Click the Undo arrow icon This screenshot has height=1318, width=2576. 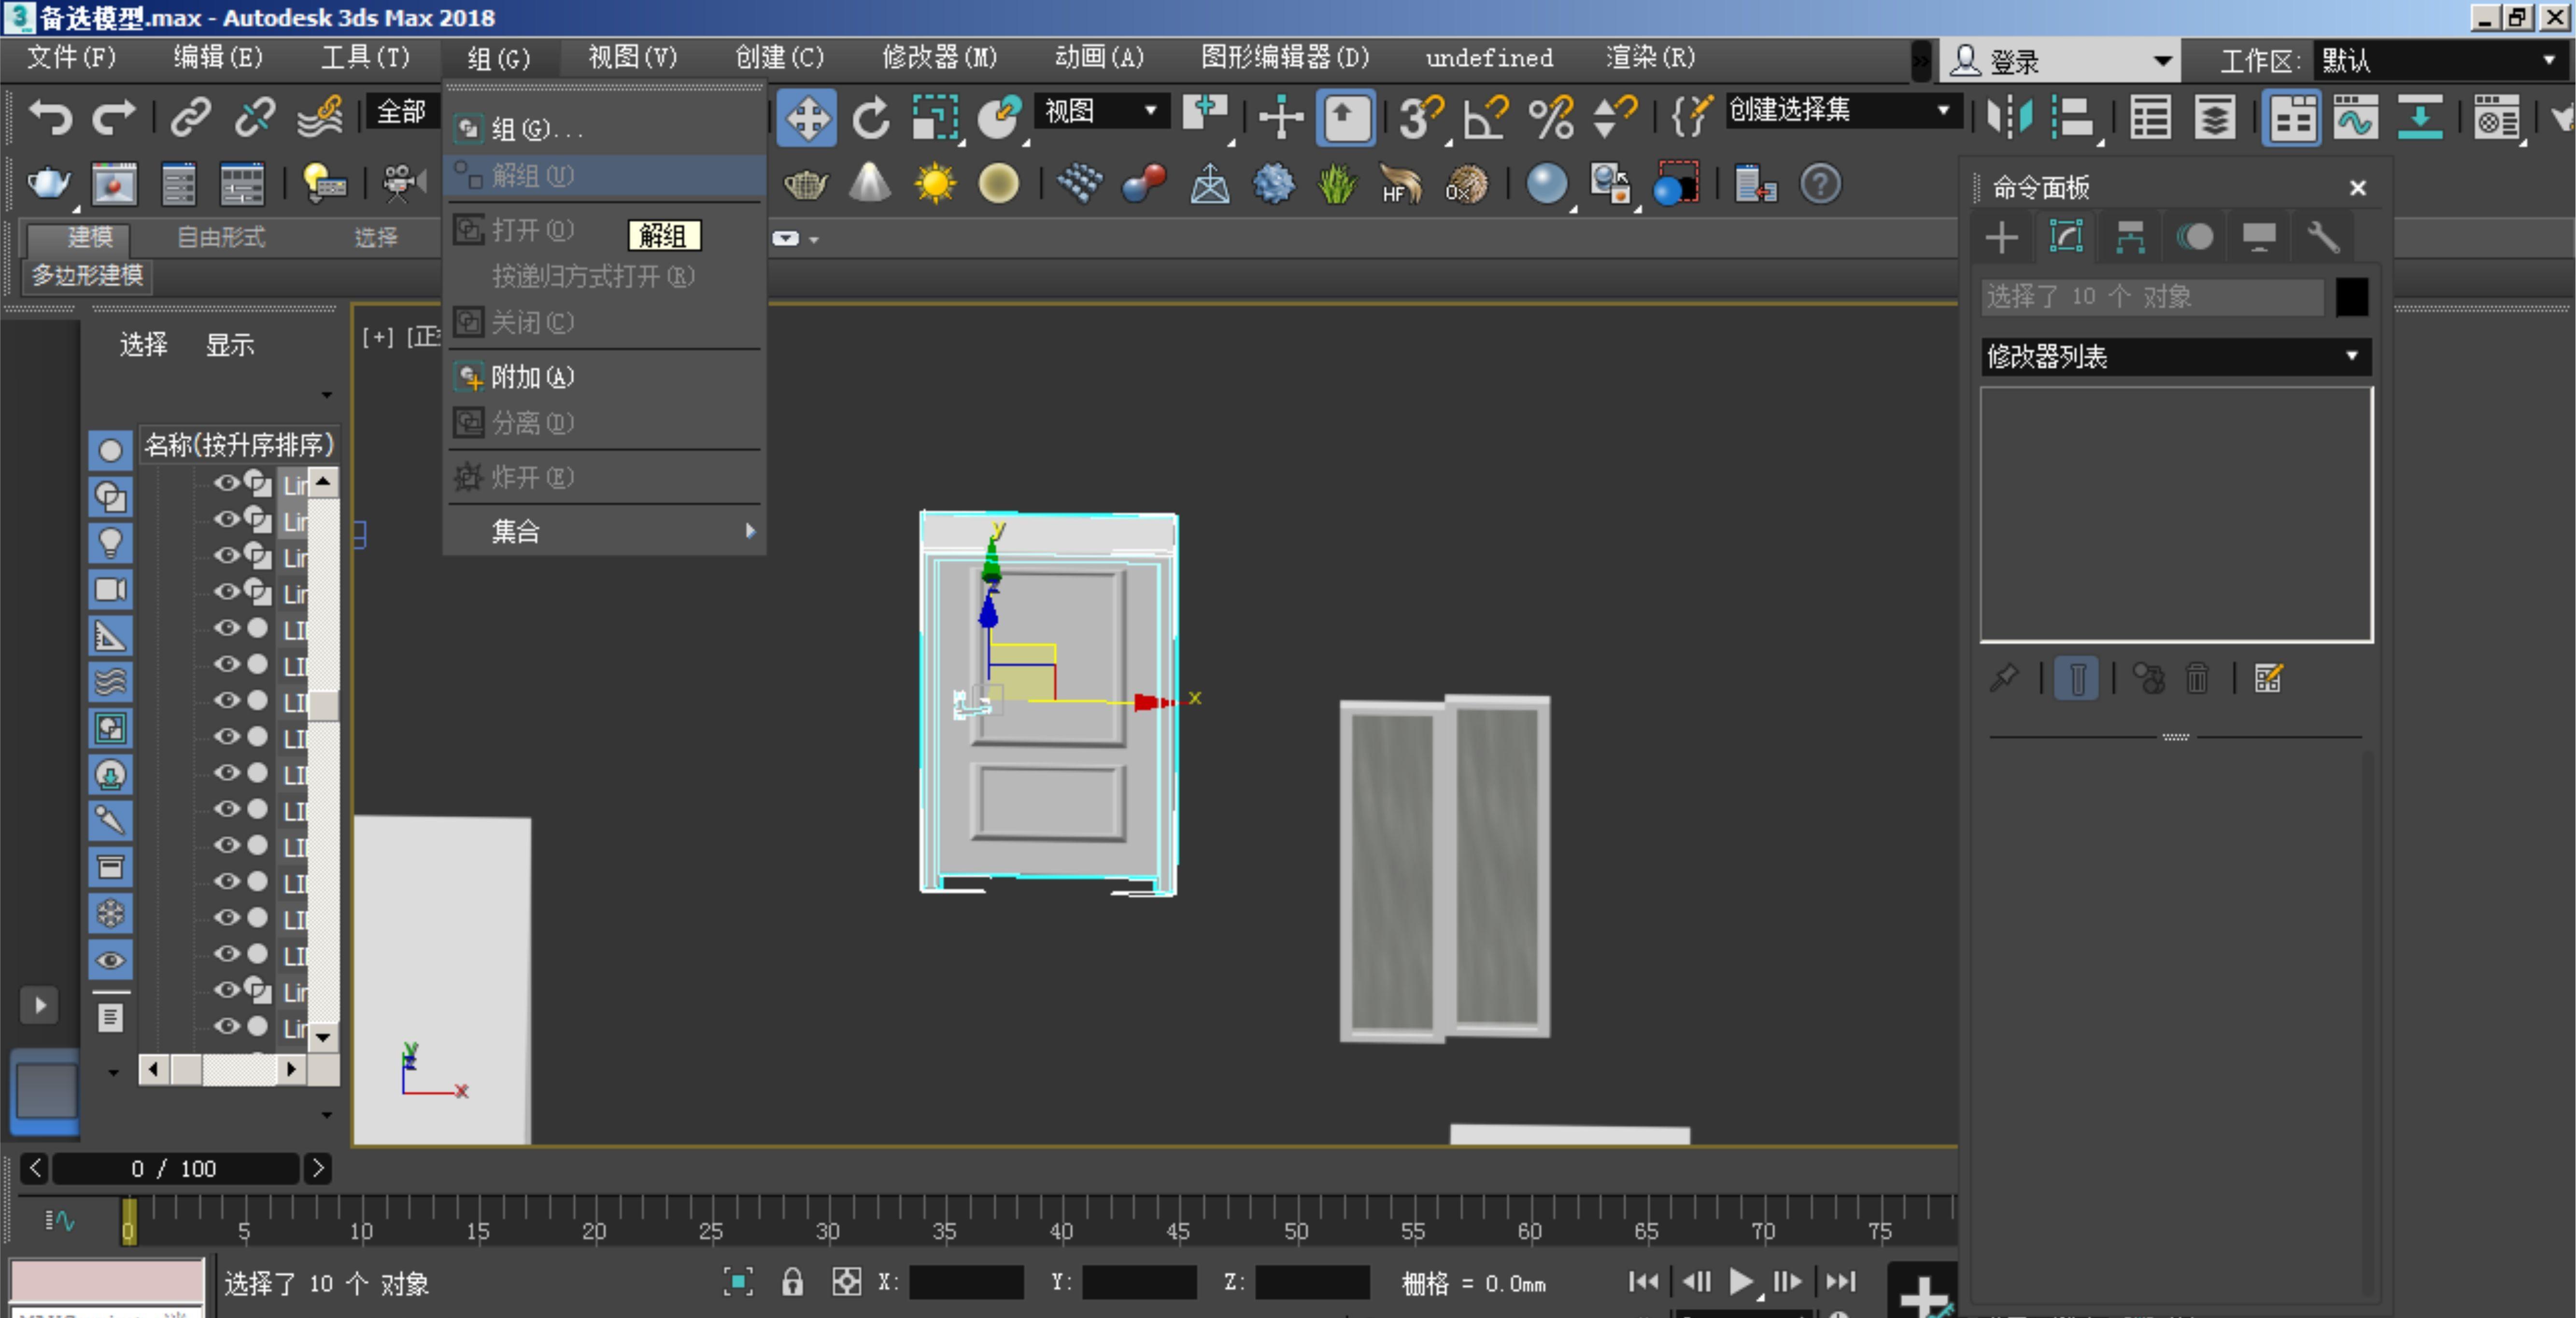[x=50, y=118]
